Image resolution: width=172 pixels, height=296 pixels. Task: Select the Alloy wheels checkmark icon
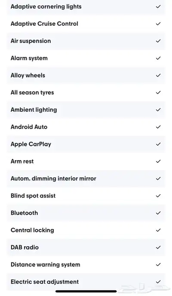[158, 75]
